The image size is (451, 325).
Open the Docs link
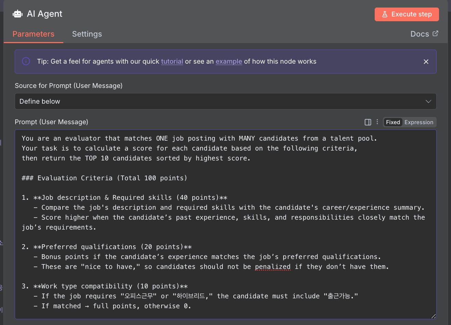(420, 34)
